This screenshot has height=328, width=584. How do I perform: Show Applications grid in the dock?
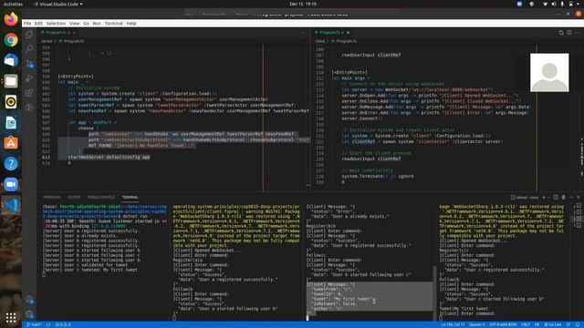tap(11, 318)
